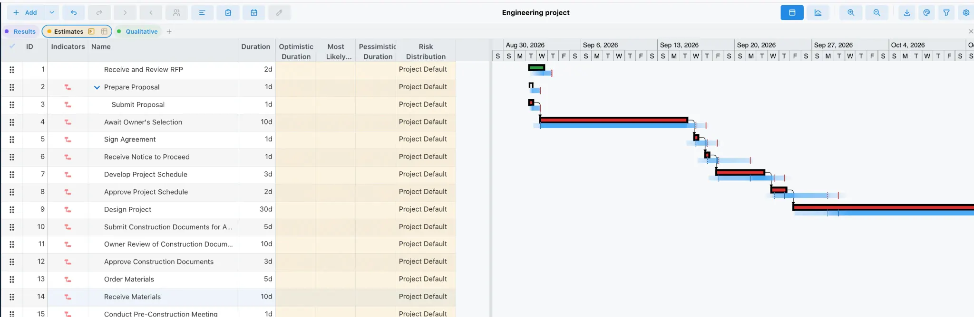Select 'Design Project' task name

[127, 210]
